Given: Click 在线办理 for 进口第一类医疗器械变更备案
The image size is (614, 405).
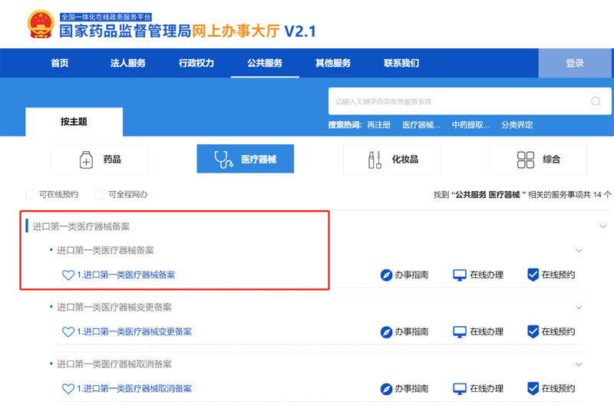Looking at the screenshot, I should (x=478, y=332).
